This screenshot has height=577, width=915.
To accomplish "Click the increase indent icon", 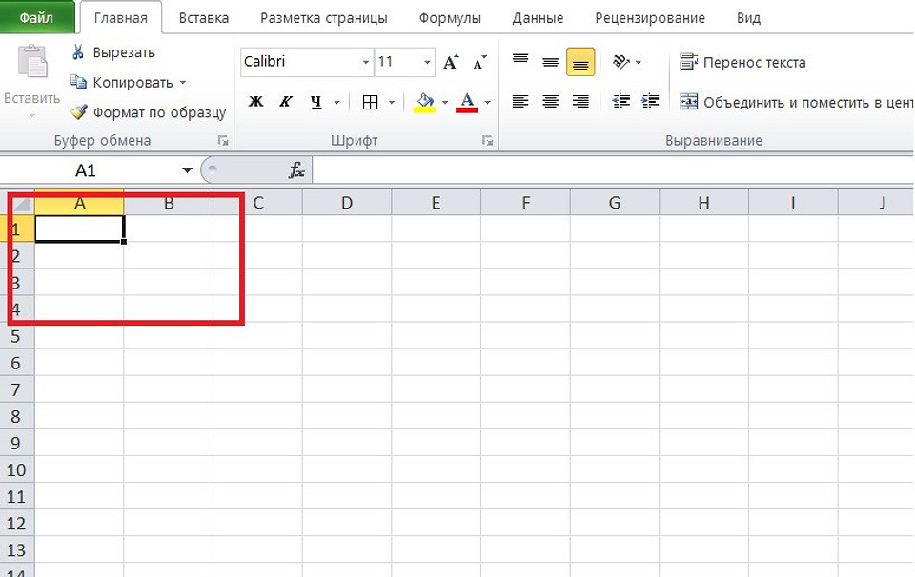I will click(x=651, y=101).
